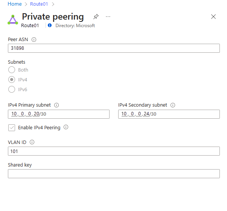Select the Both subnets radio button
Viewport: 227px width, 211px height.
(x=12, y=70)
